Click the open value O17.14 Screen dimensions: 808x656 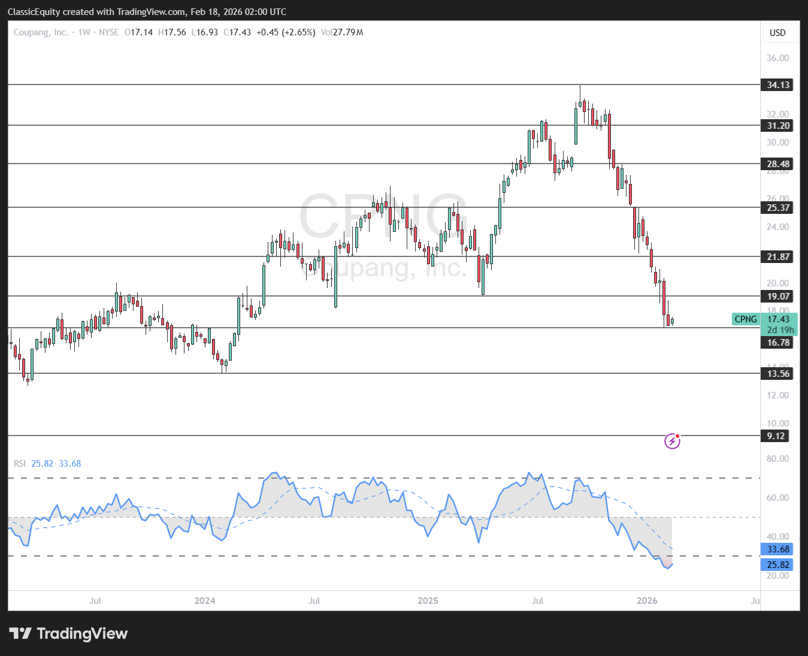click(x=138, y=32)
